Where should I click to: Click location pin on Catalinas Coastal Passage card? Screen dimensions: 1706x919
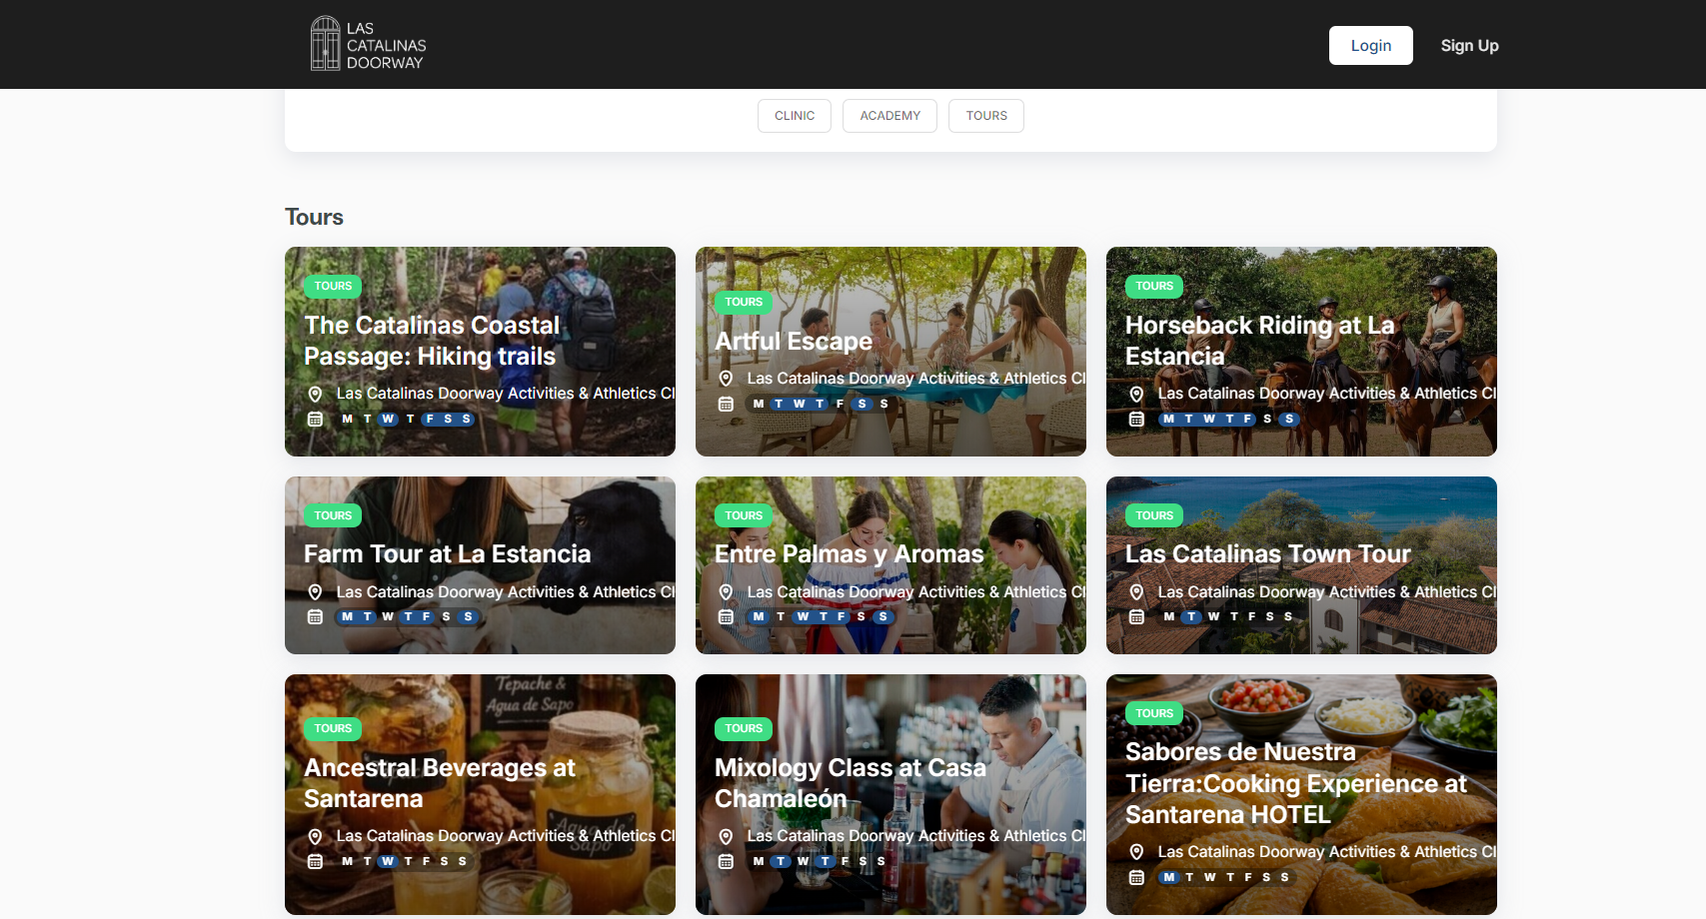tap(315, 394)
